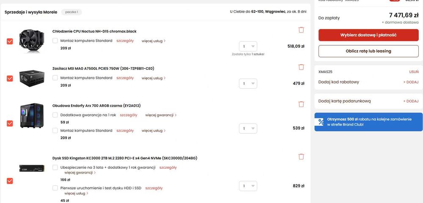Add a gift card via DODAJ link
The height and width of the screenshot is (203, 423).
[x=411, y=101]
